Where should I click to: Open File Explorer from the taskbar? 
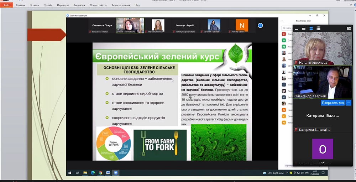pos(85,173)
